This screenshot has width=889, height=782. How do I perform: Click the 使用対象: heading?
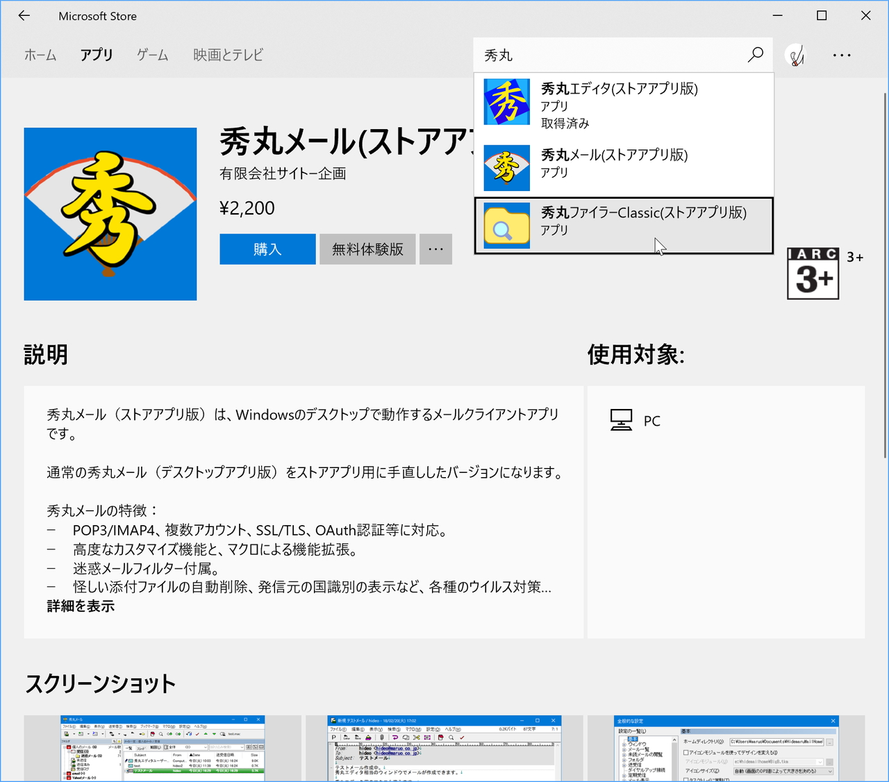[x=635, y=355]
